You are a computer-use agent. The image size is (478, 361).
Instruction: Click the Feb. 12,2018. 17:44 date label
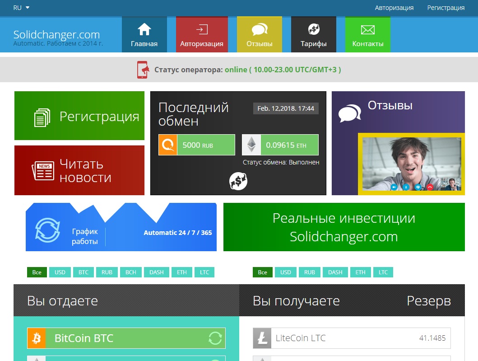(286, 108)
